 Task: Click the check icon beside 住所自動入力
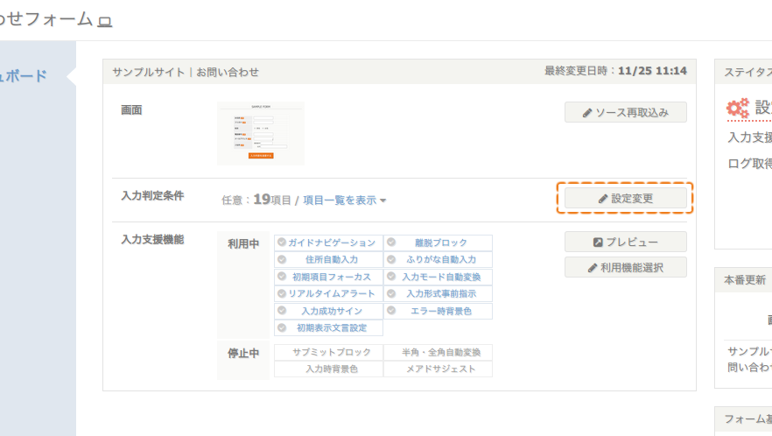pyautogui.click(x=282, y=259)
